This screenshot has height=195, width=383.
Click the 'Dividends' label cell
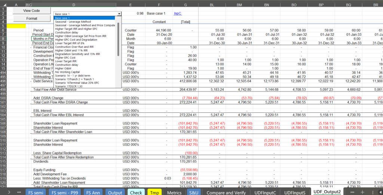pyautogui.click(x=74, y=161)
